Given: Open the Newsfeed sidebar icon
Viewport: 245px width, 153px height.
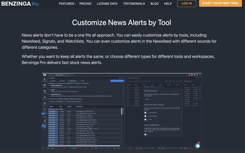Looking at the screenshot, I should 45,80.
